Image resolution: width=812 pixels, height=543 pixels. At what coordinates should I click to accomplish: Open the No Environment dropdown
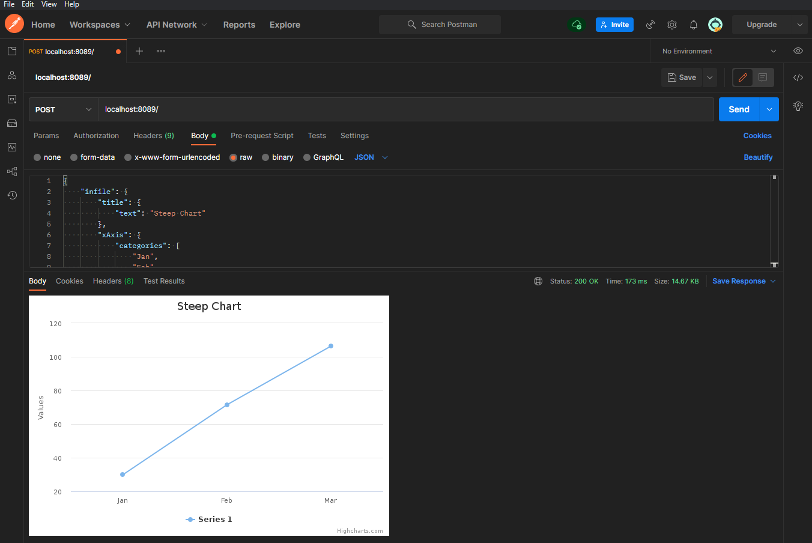(714, 51)
